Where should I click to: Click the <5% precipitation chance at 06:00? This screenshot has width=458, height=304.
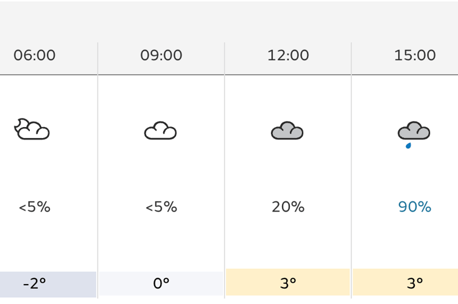(35, 207)
